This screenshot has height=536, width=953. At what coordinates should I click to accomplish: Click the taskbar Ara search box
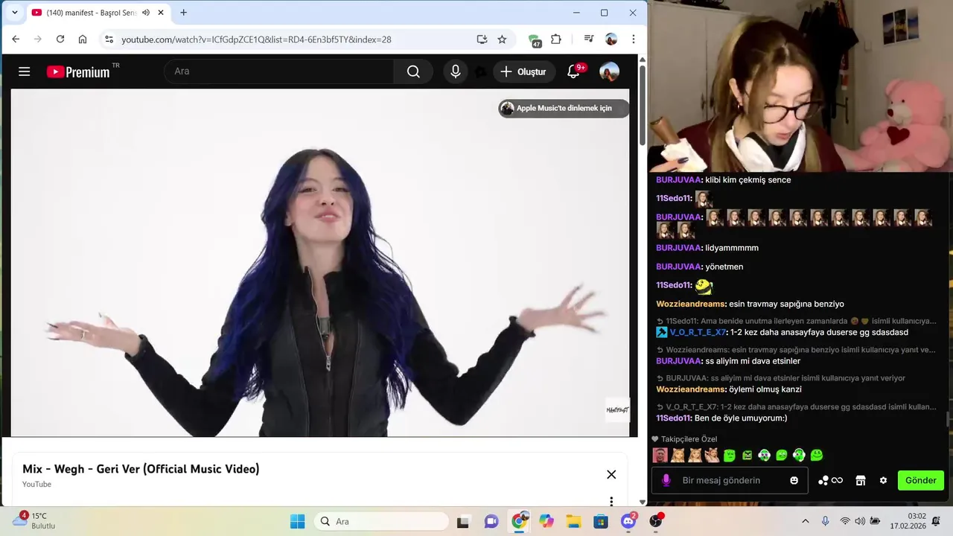click(x=381, y=521)
